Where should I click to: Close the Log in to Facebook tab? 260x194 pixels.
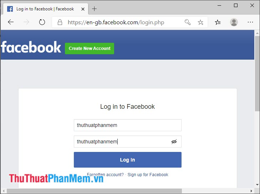pos(83,9)
